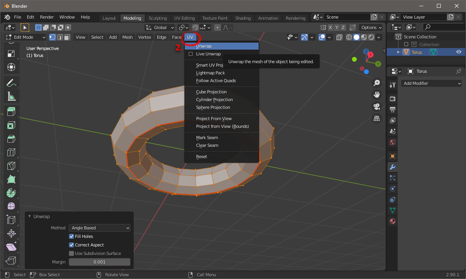Screen dimensions: 466x279
Task: Click the Annotate tool icon
Action: point(11,82)
